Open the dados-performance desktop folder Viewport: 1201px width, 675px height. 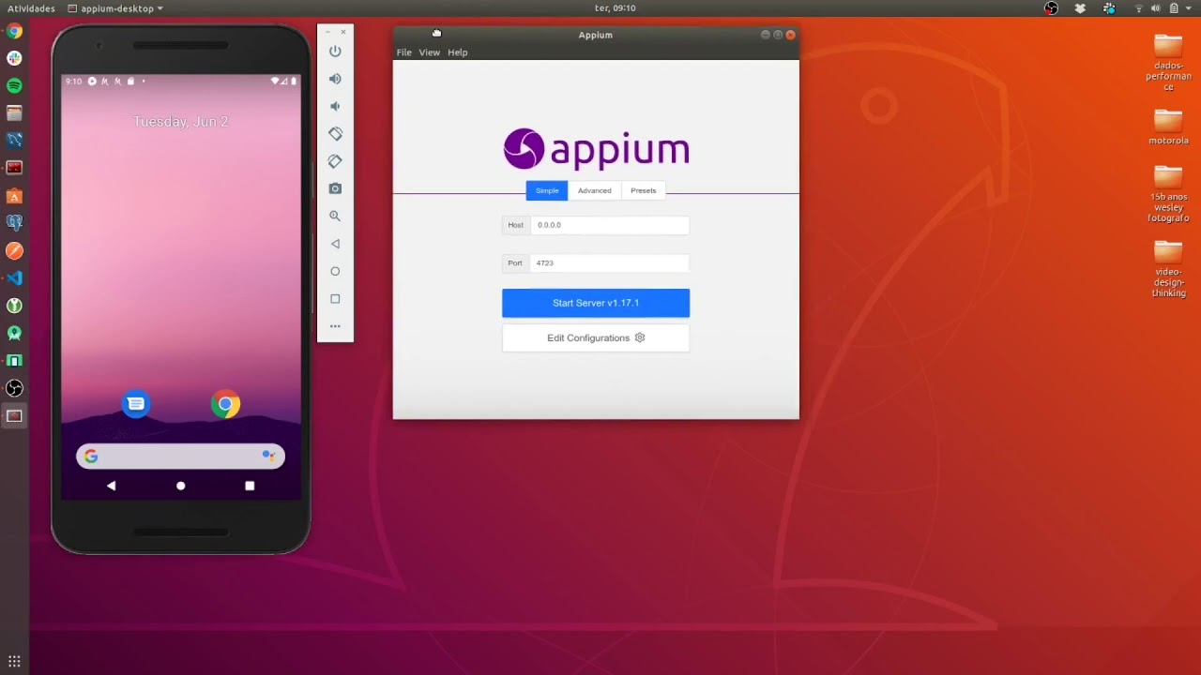1168,63
